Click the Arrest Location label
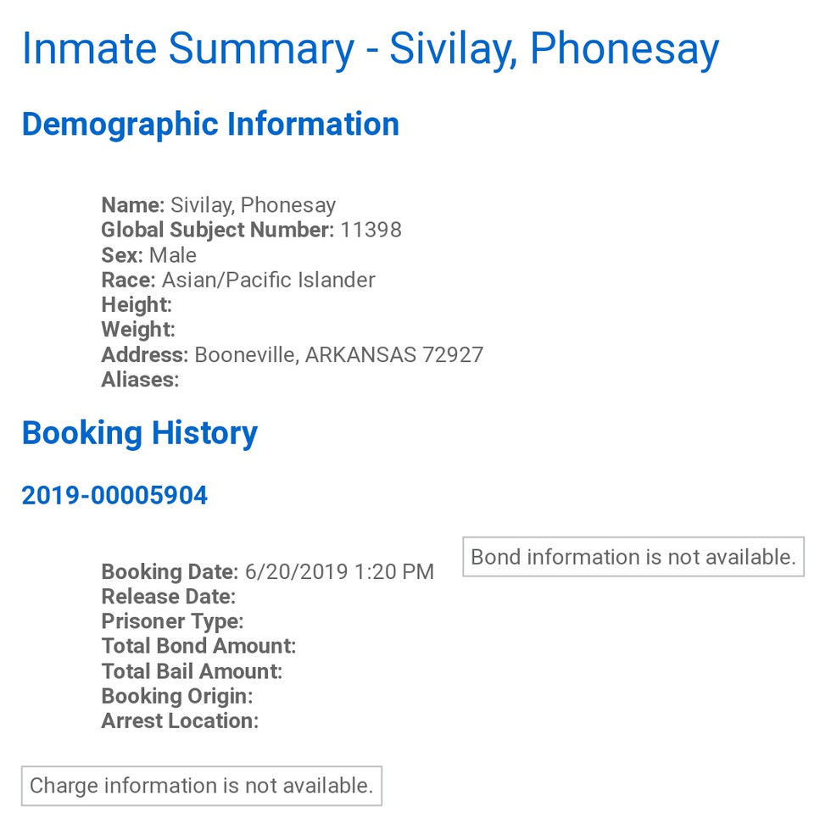This screenshot has width=831, height=840. [180, 721]
